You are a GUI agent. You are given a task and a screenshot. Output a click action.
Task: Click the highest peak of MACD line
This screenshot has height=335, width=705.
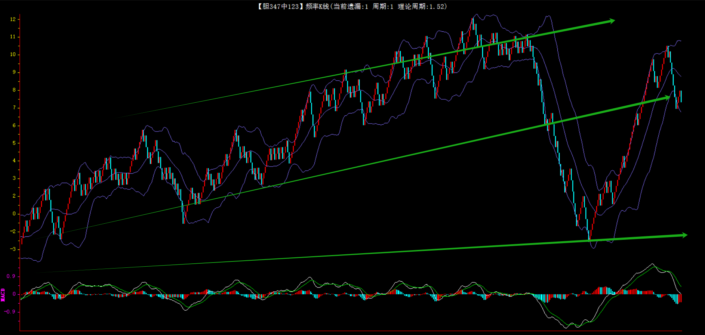coord(653,264)
